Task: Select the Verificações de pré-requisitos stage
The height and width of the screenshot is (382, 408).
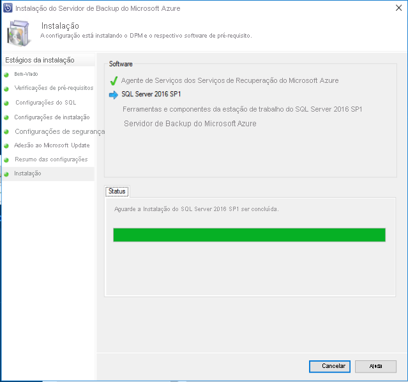Action: (x=54, y=88)
